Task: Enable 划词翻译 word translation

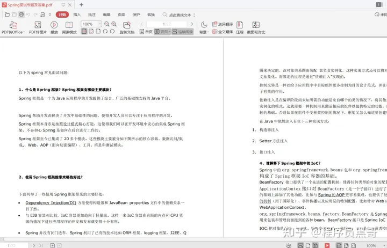Action: [223, 24]
